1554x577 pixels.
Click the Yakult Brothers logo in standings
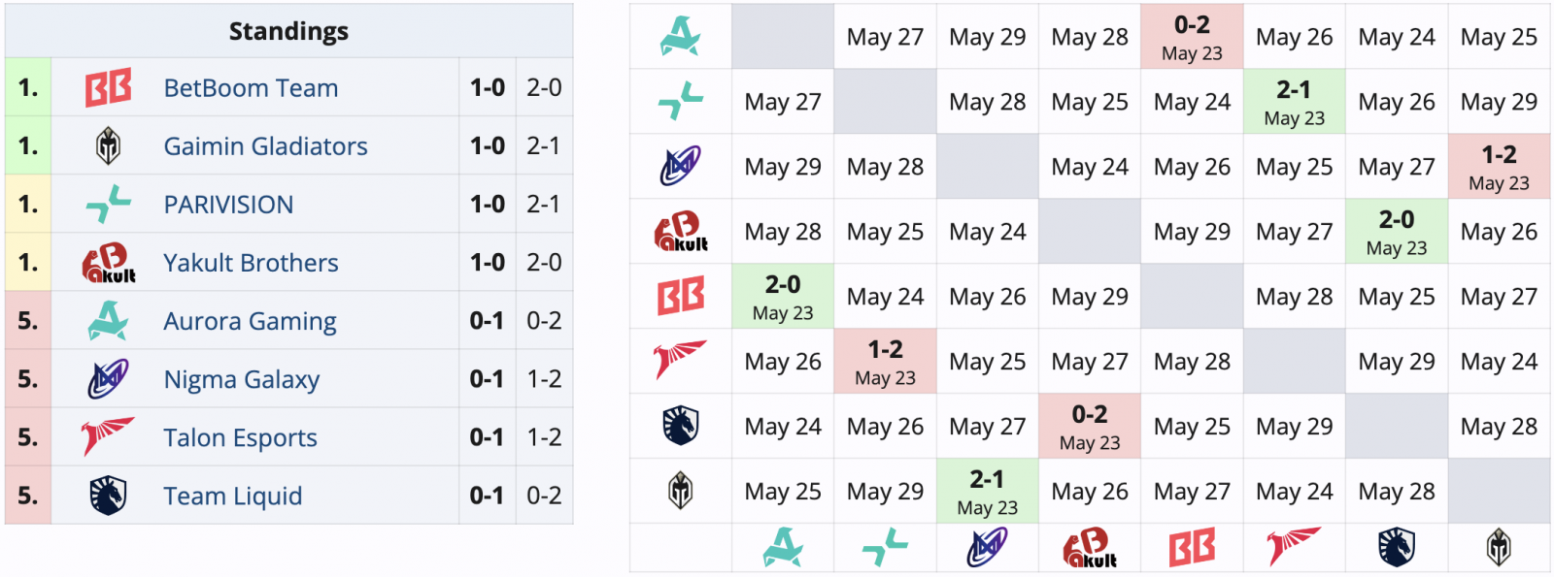click(108, 263)
